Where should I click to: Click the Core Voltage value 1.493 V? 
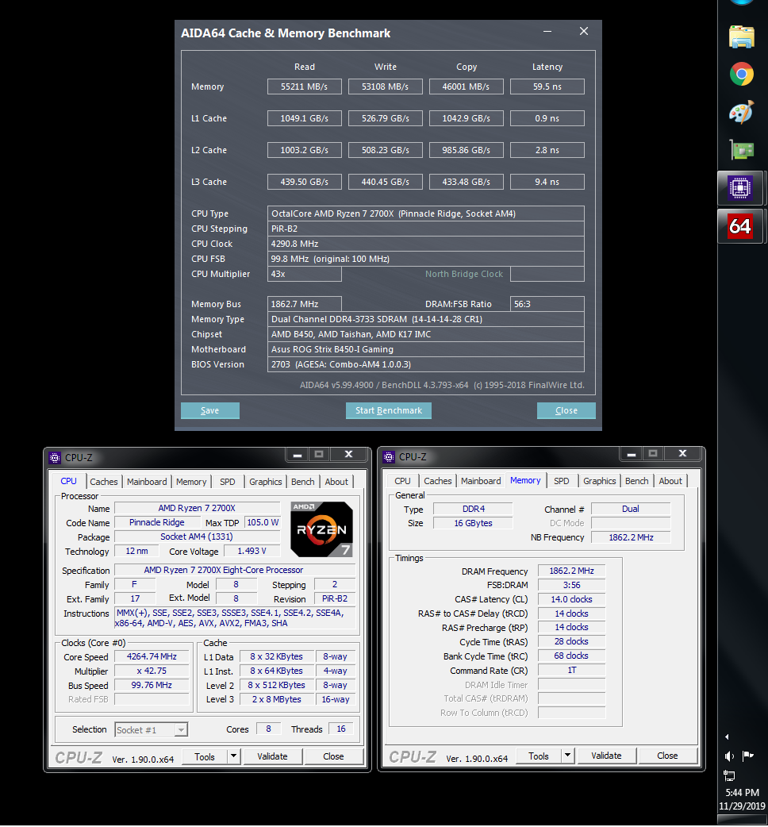(252, 551)
